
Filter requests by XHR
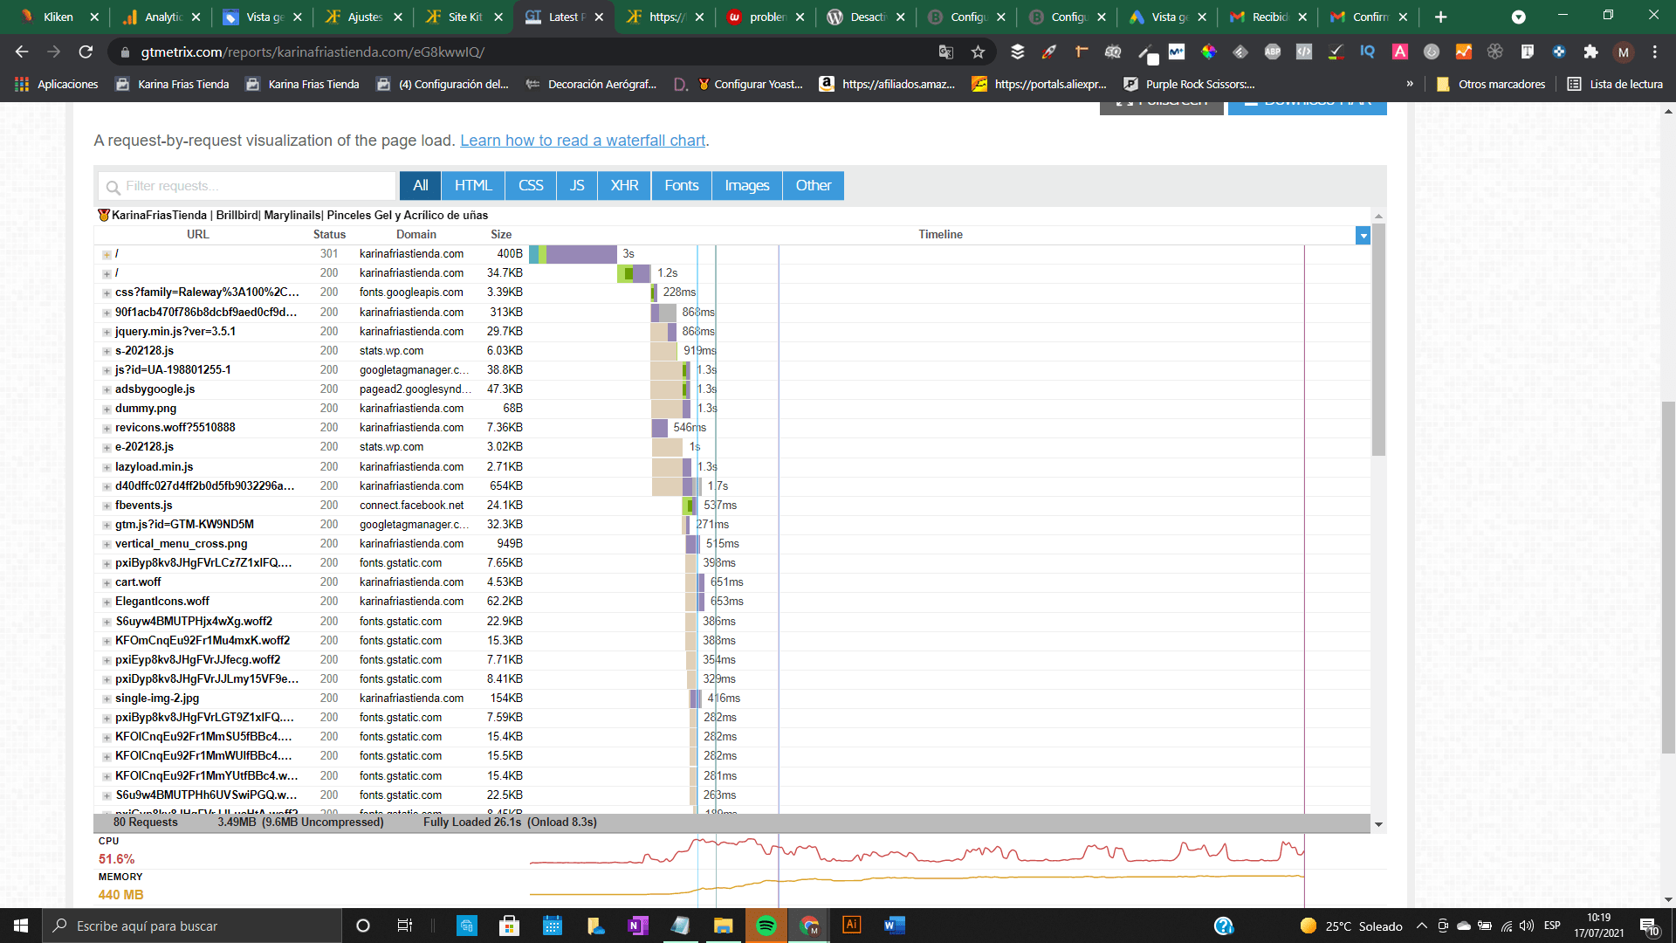pyautogui.click(x=624, y=185)
